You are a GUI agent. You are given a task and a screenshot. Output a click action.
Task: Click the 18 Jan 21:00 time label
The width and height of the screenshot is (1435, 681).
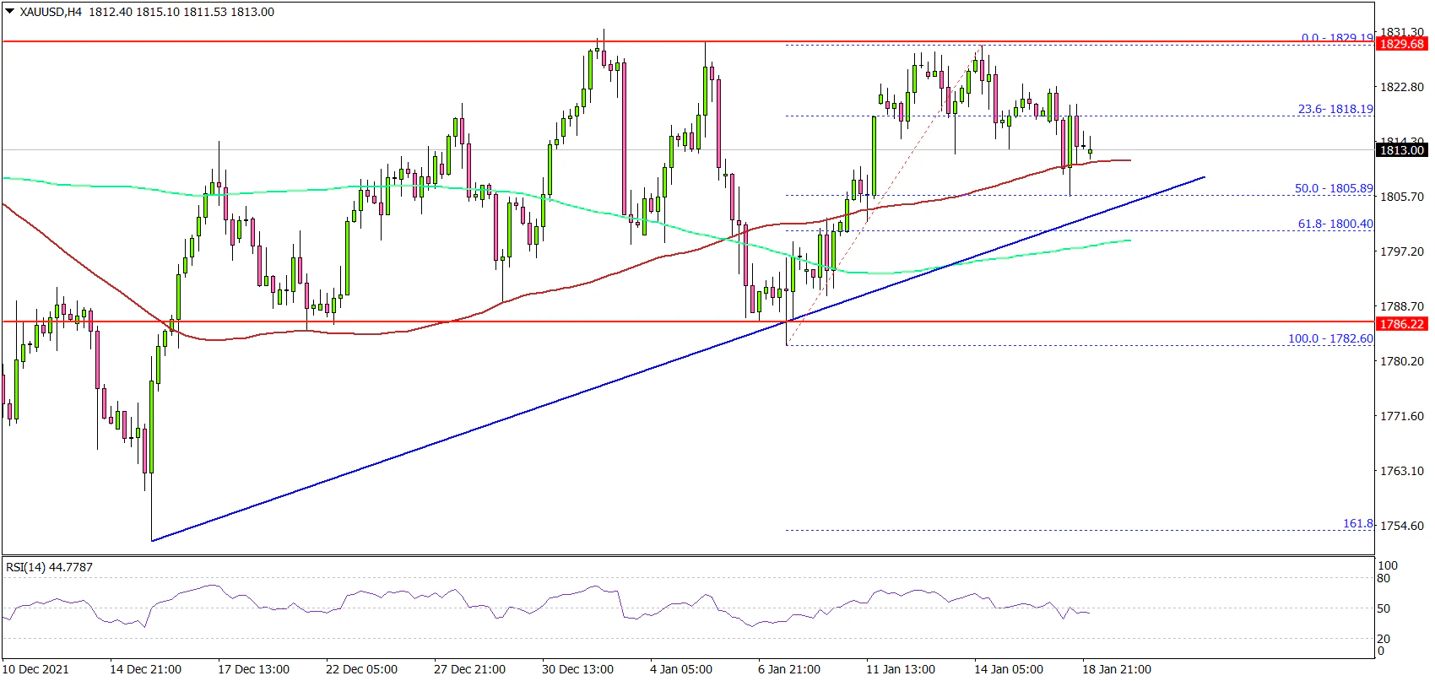point(1116,669)
